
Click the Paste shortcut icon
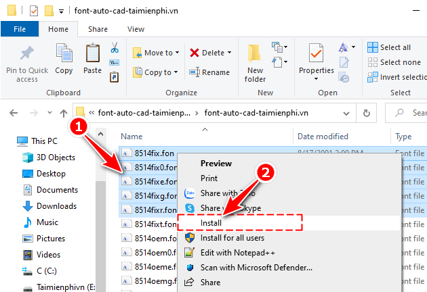(114, 77)
